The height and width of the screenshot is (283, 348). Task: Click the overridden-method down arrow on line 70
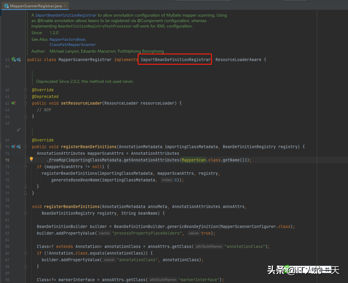18,146
